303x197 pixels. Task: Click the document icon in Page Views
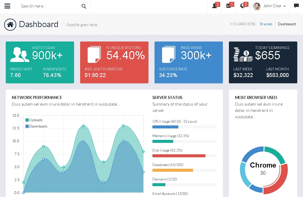click(168, 54)
